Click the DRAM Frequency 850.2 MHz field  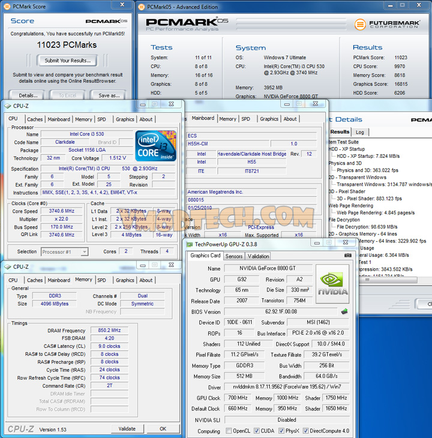pos(109,331)
